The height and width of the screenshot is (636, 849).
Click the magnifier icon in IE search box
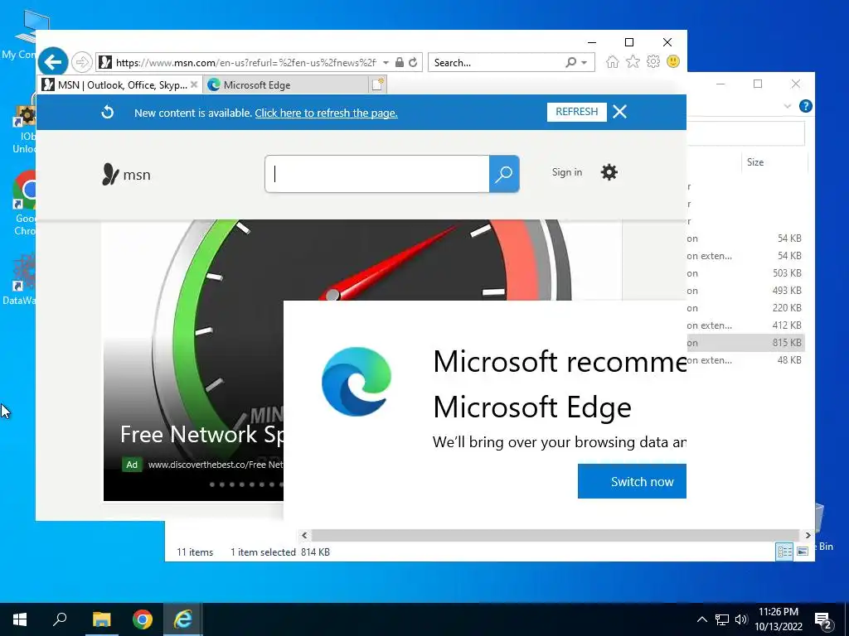click(x=570, y=62)
